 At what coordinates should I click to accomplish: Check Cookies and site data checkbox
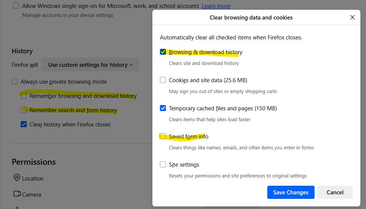pyautogui.click(x=163, y=80)
